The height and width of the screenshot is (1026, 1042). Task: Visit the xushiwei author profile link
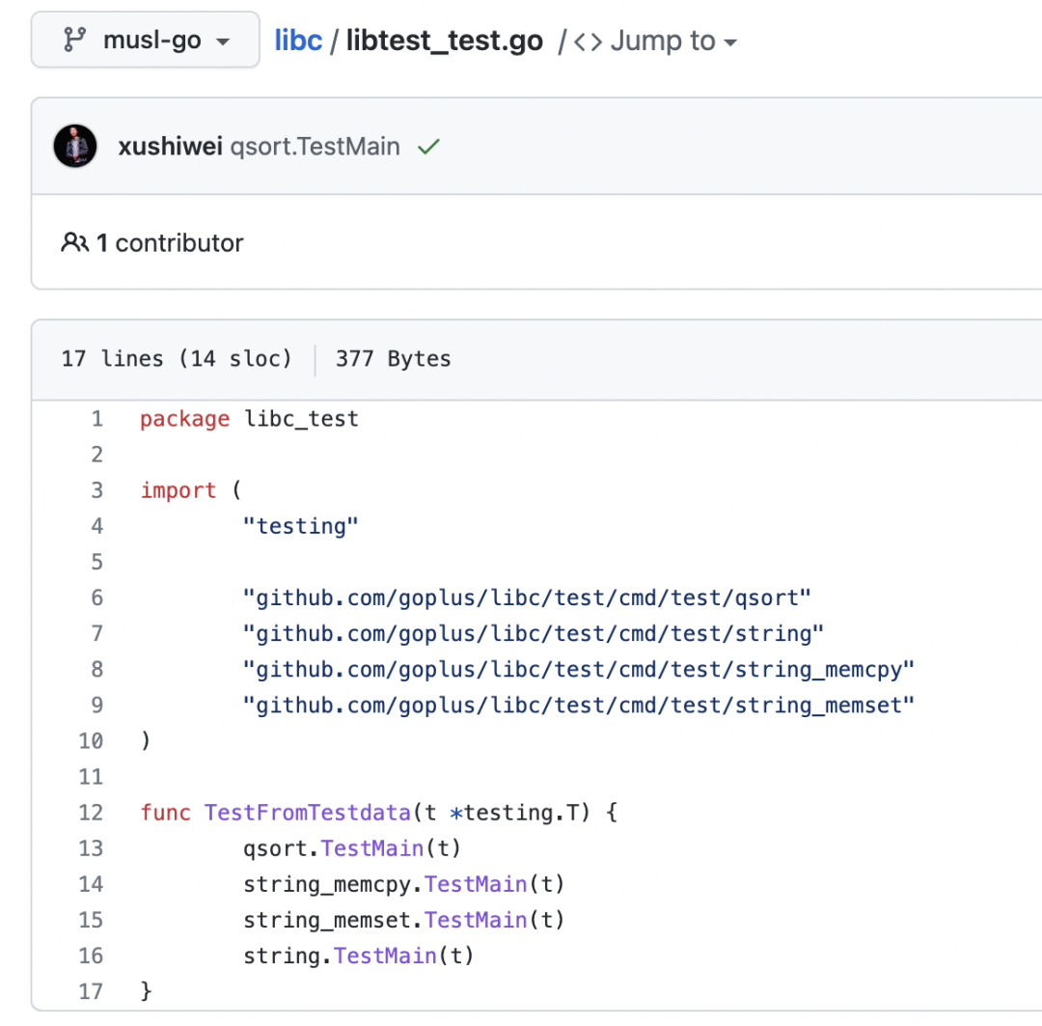tap(170, 147)
